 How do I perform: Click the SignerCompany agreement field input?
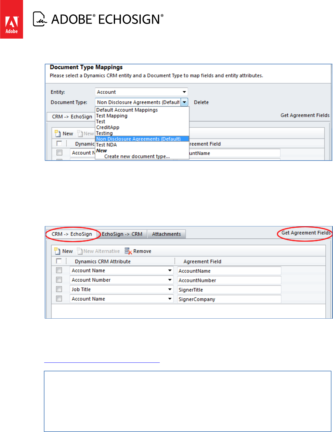(229, 299)
